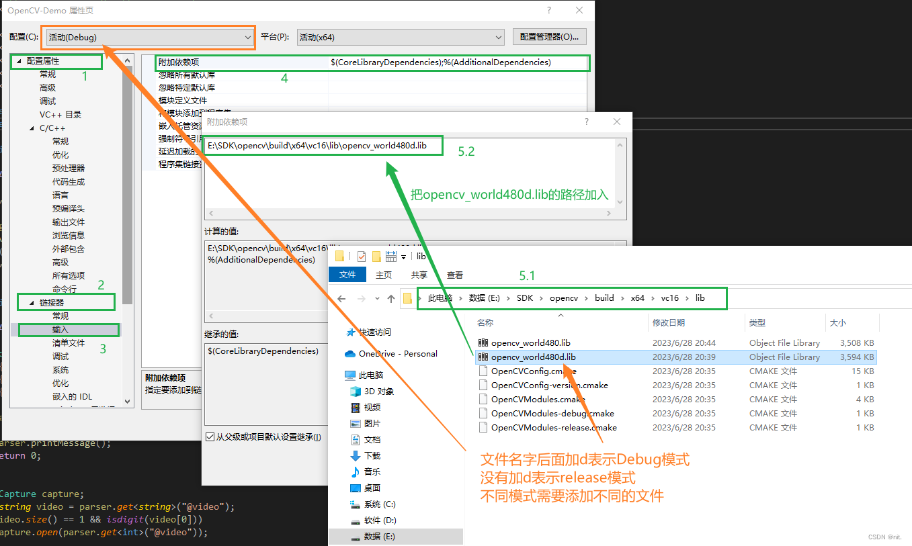Viewport: 912px width, 546px height.
Task: Open 文件 menu in Explorer
Action: 347,275
